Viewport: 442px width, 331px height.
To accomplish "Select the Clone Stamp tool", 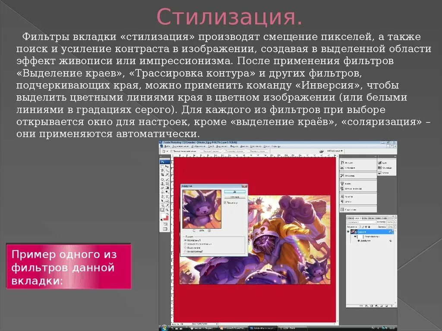I will pyautogui.click(x=162, y=184).
